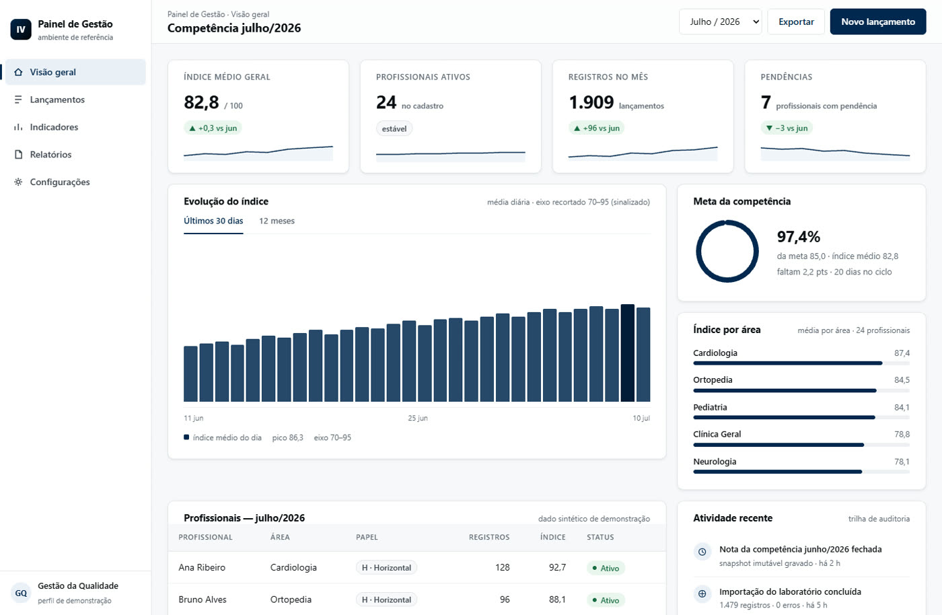The height and width of the screenshot is (615, 942).
Task: Click the Ativo status for Ana Ribeiro
Action: pos(606,569)
